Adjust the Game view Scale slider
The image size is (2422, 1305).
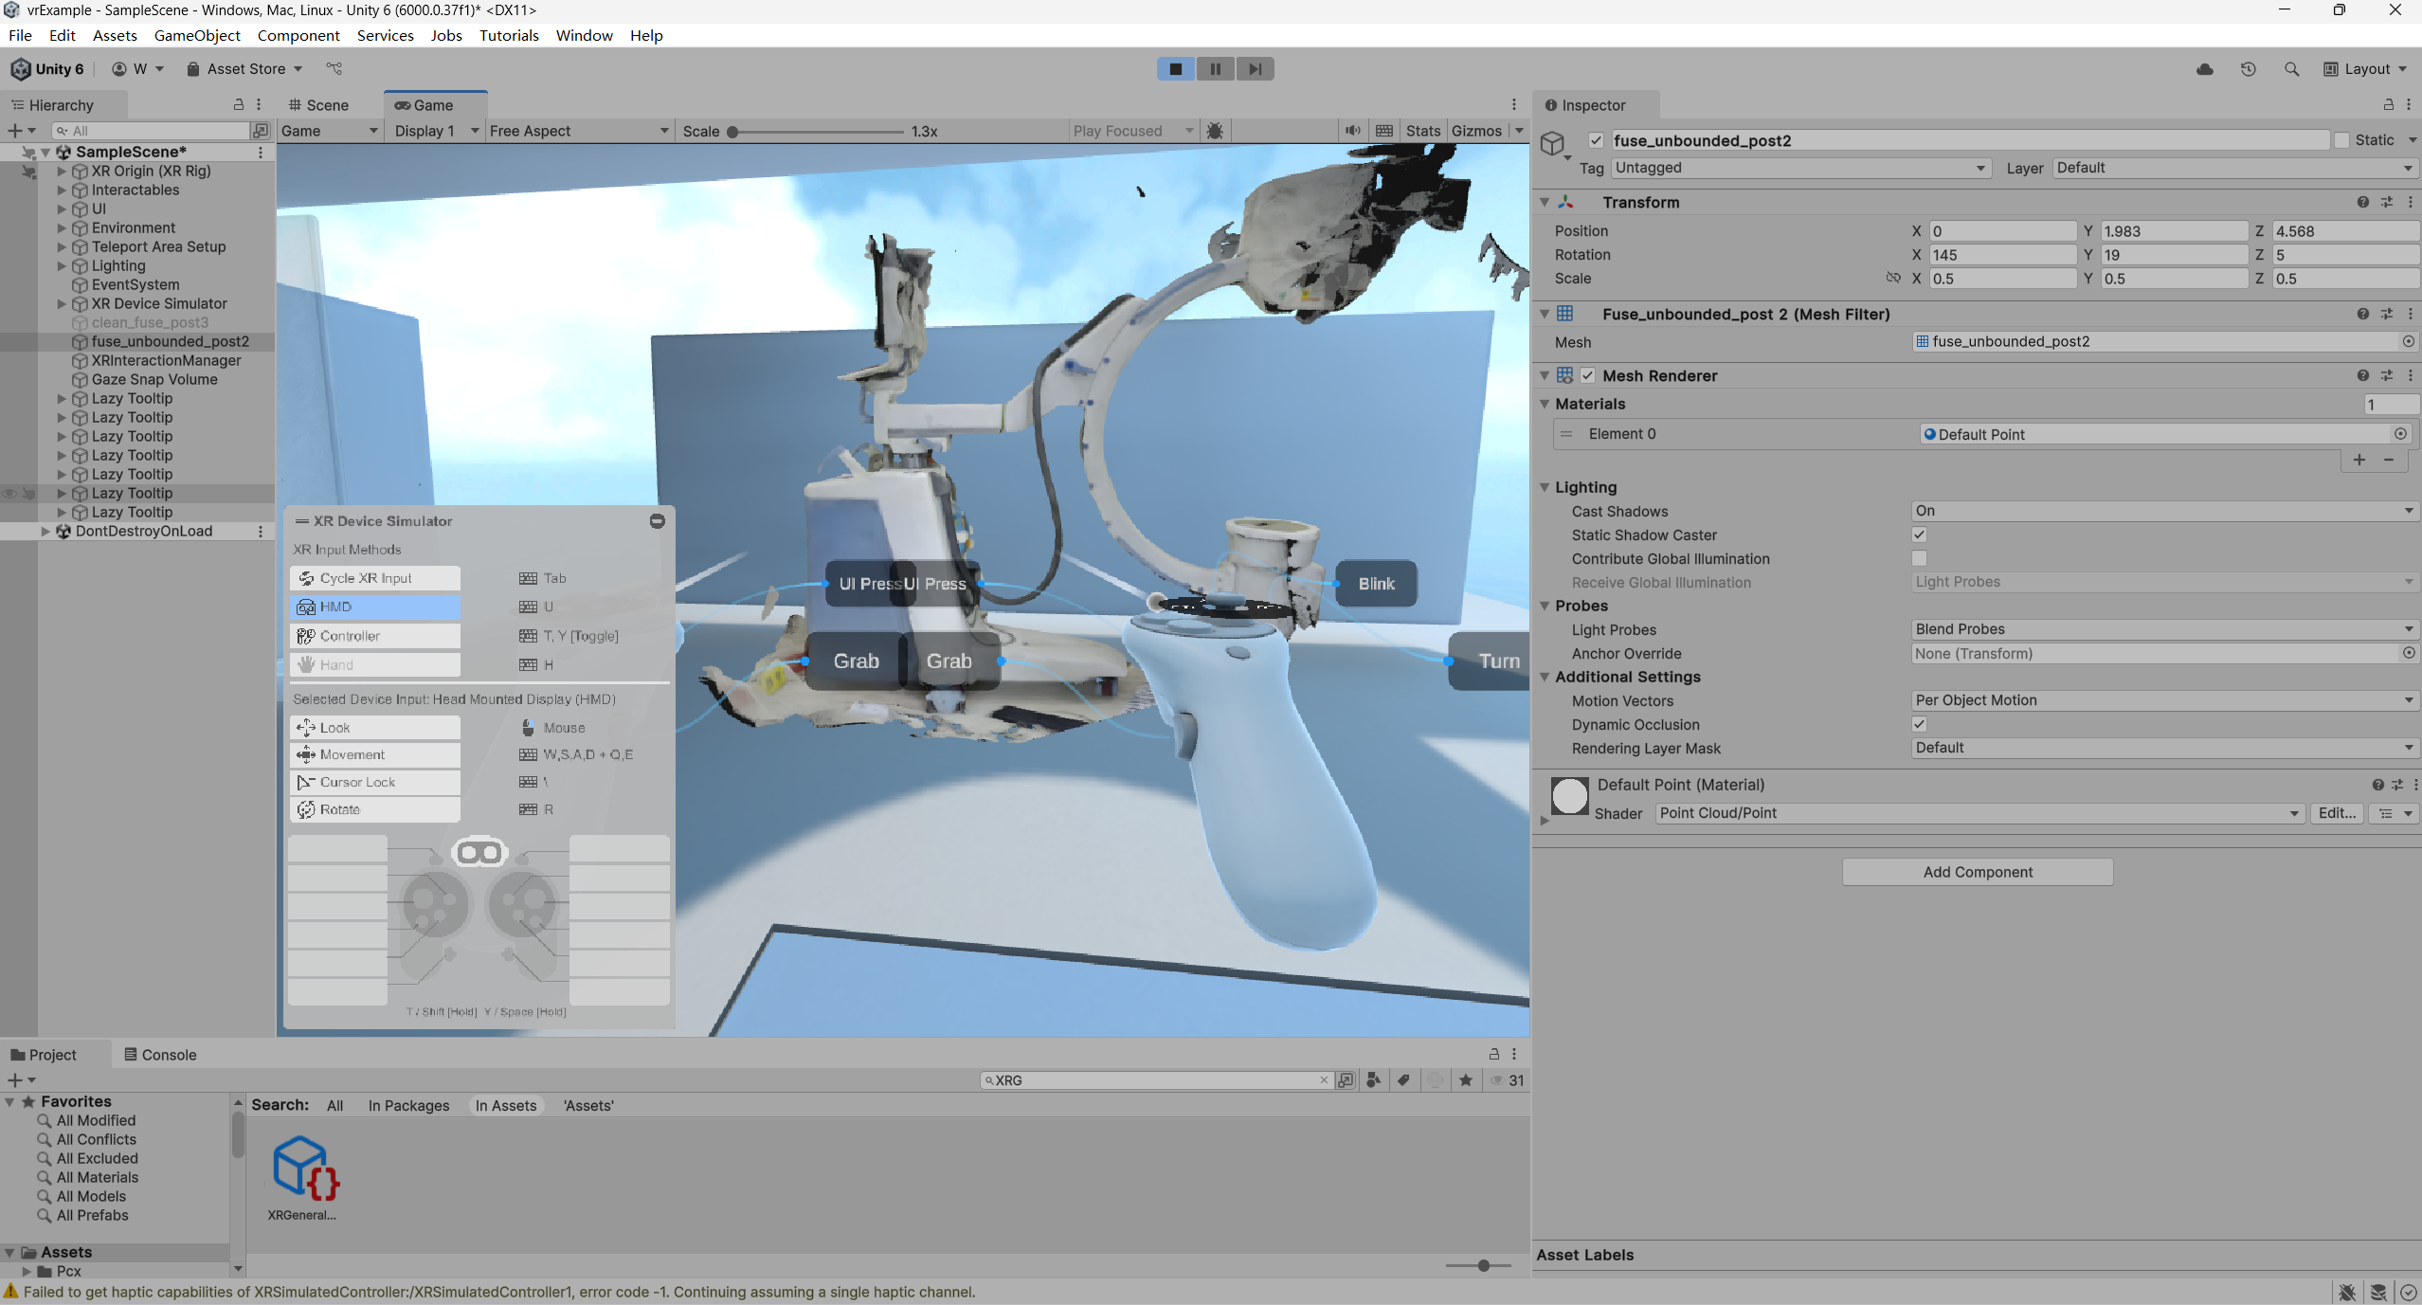coord(817,132)
